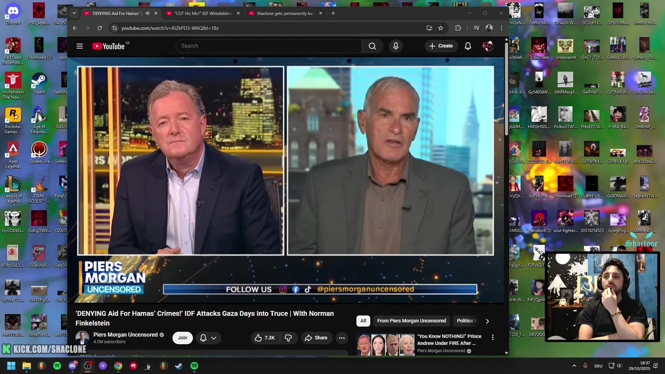Open Steam desktop shortcut
This screenshot has width=665, height=374.
tap(39, 83)
